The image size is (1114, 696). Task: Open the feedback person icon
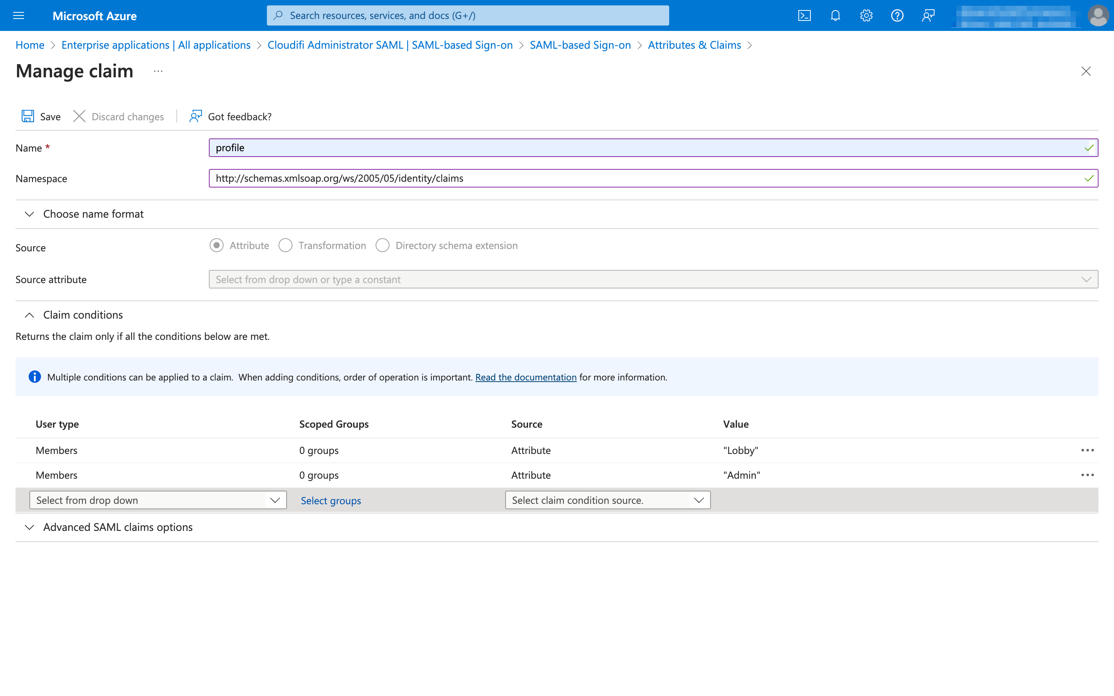coord(928,15)
